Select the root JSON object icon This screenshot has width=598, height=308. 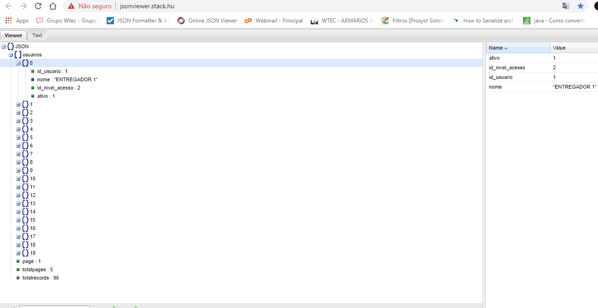[11, 46]
